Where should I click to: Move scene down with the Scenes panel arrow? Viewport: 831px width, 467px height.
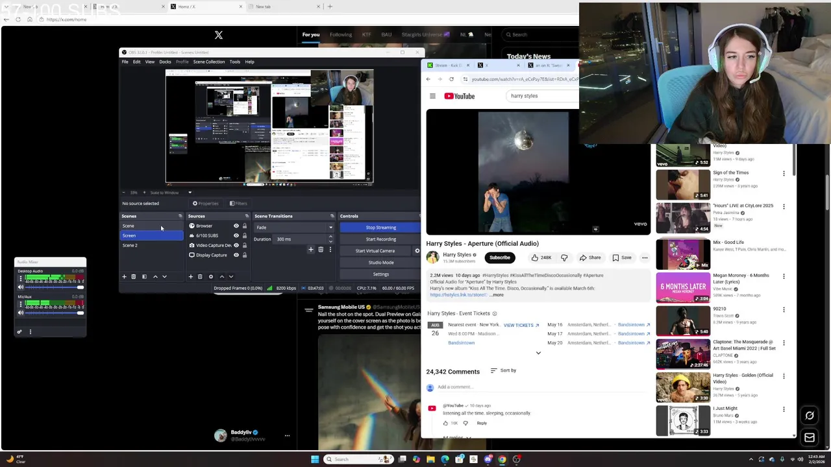point(164,276)
